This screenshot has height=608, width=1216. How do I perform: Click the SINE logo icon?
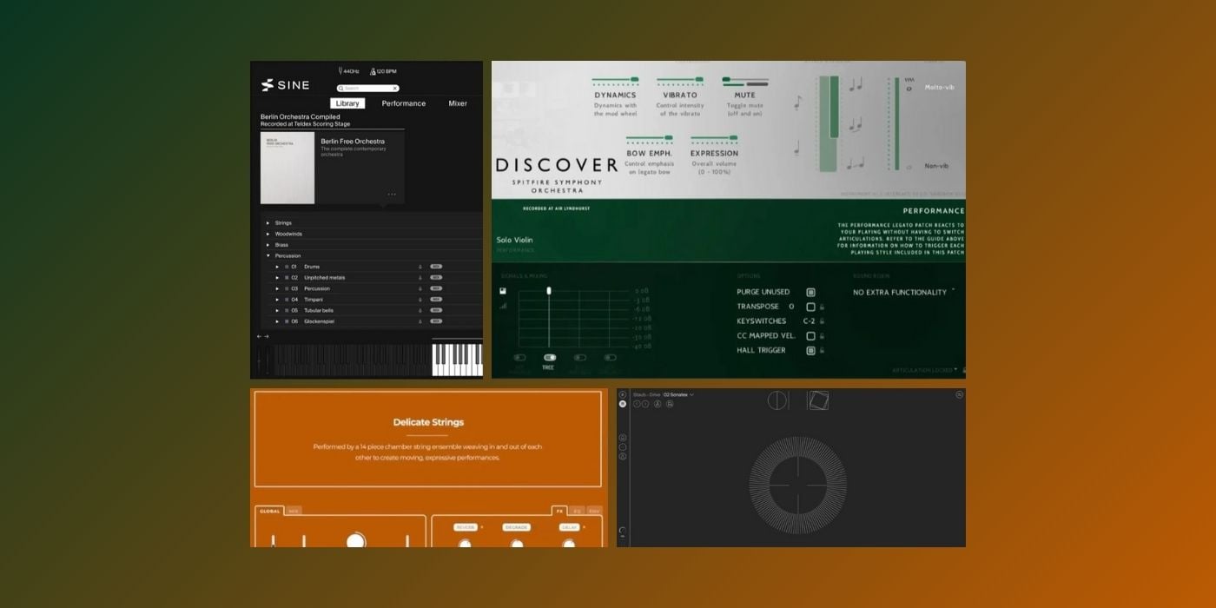(x=267, y=85)
